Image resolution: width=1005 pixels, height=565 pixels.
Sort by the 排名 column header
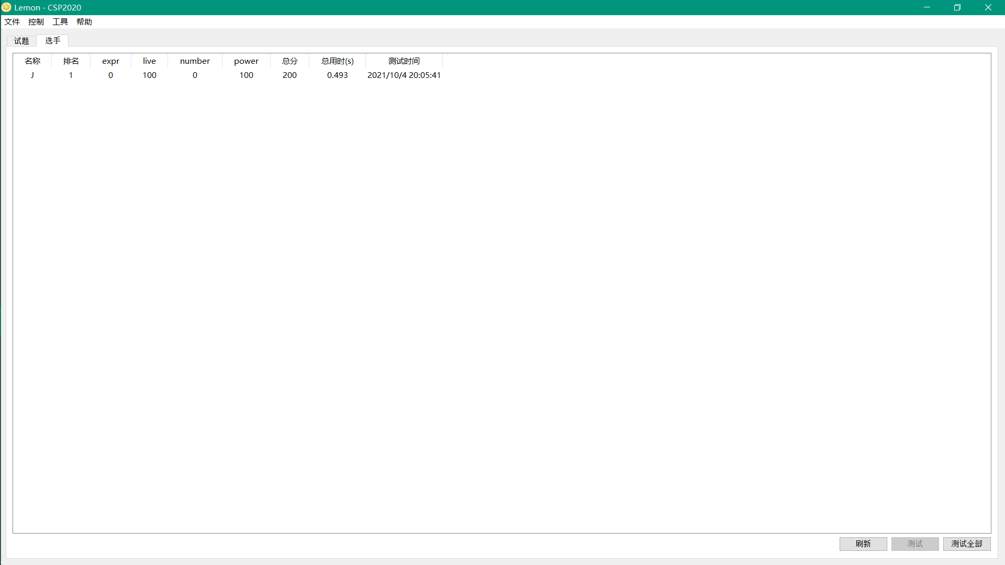click(x=71, y=61)
